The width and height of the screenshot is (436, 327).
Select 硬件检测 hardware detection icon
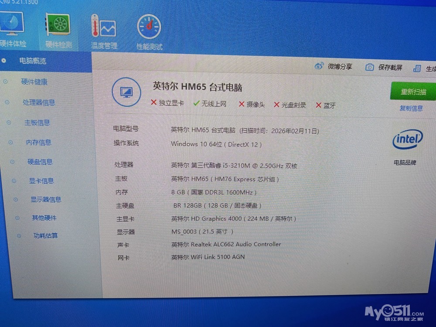59,26
